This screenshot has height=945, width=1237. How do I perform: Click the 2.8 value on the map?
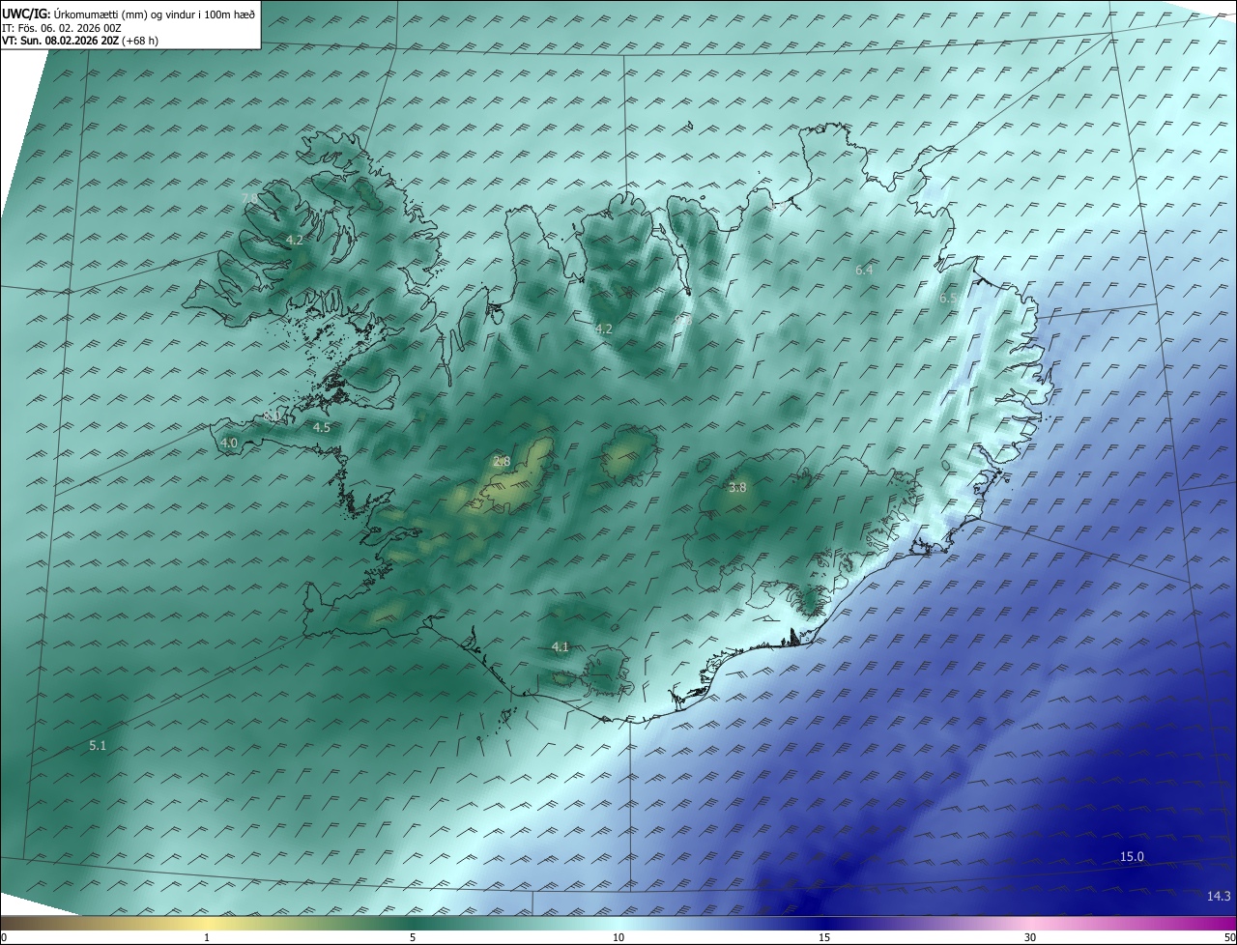[502, 462]
